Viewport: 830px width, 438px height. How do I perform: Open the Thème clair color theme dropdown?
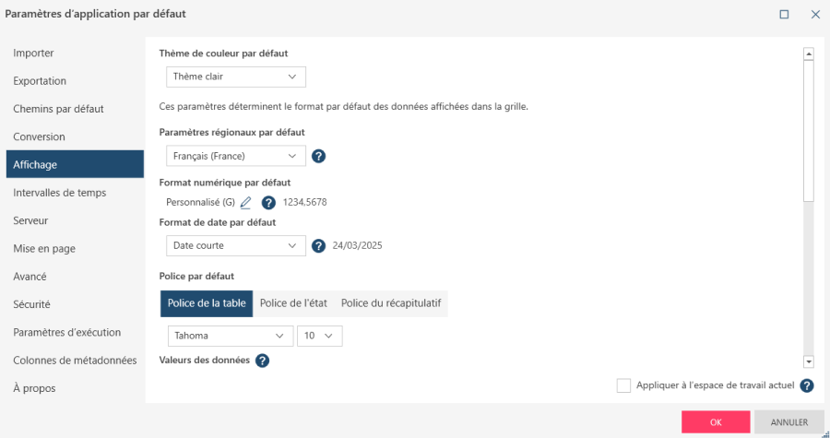tap(236, 77)
